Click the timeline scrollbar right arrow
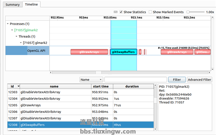The height and width of the screenshot is (135, 216). (210, 72)
